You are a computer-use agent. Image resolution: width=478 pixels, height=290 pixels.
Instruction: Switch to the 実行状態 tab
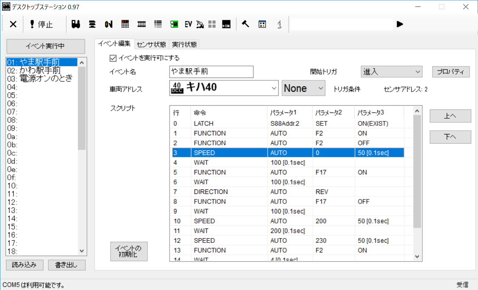coord(184,44)
